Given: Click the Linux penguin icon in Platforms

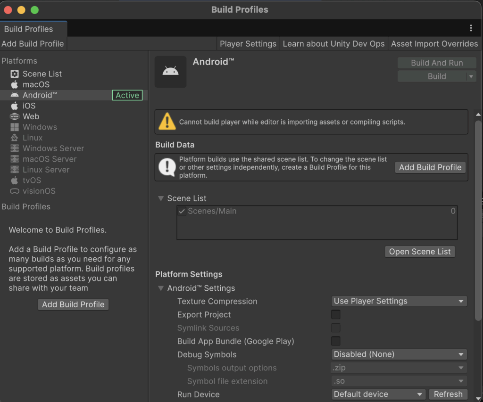Looking at the screenshot, I should pos(15,138).
